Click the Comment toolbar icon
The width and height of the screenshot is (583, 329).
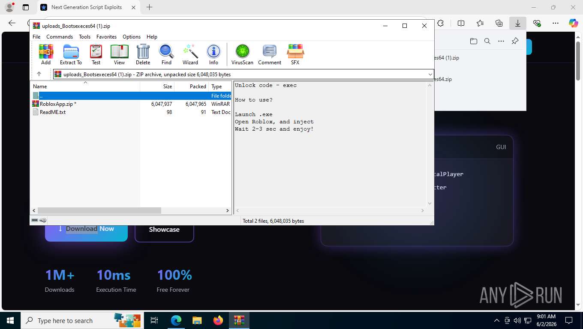[270, 54]
